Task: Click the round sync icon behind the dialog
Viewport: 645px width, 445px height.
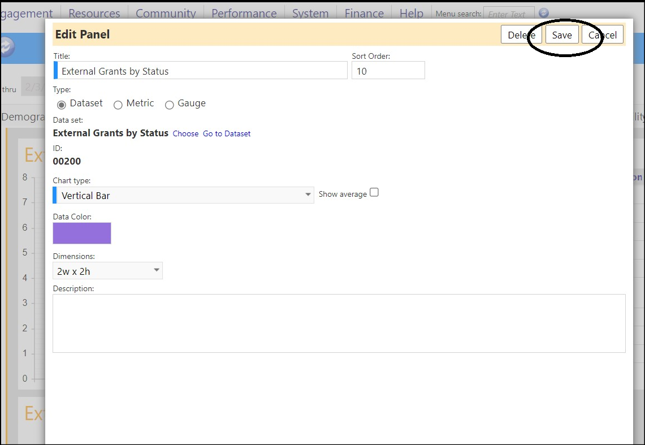Action: click(x=7, y=47)
